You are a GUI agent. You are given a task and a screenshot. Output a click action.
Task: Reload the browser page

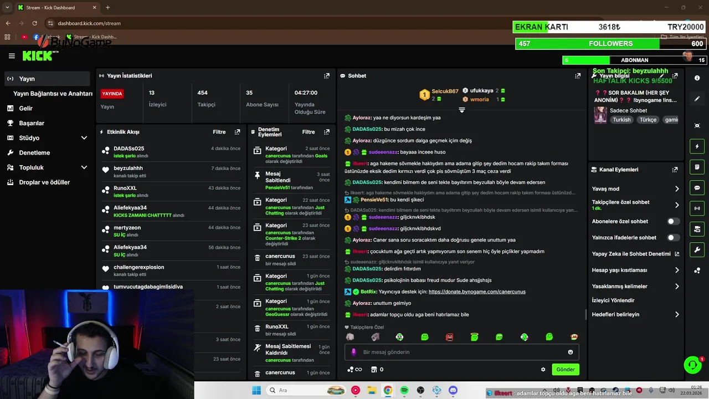click(35, 23)
